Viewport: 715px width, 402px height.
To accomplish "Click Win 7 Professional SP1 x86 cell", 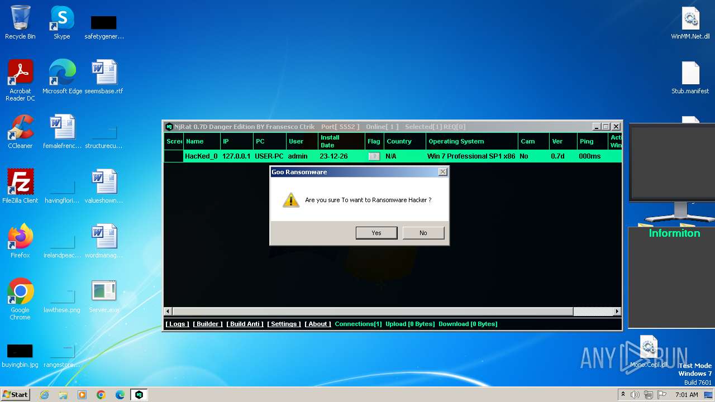I will point(471,156).
